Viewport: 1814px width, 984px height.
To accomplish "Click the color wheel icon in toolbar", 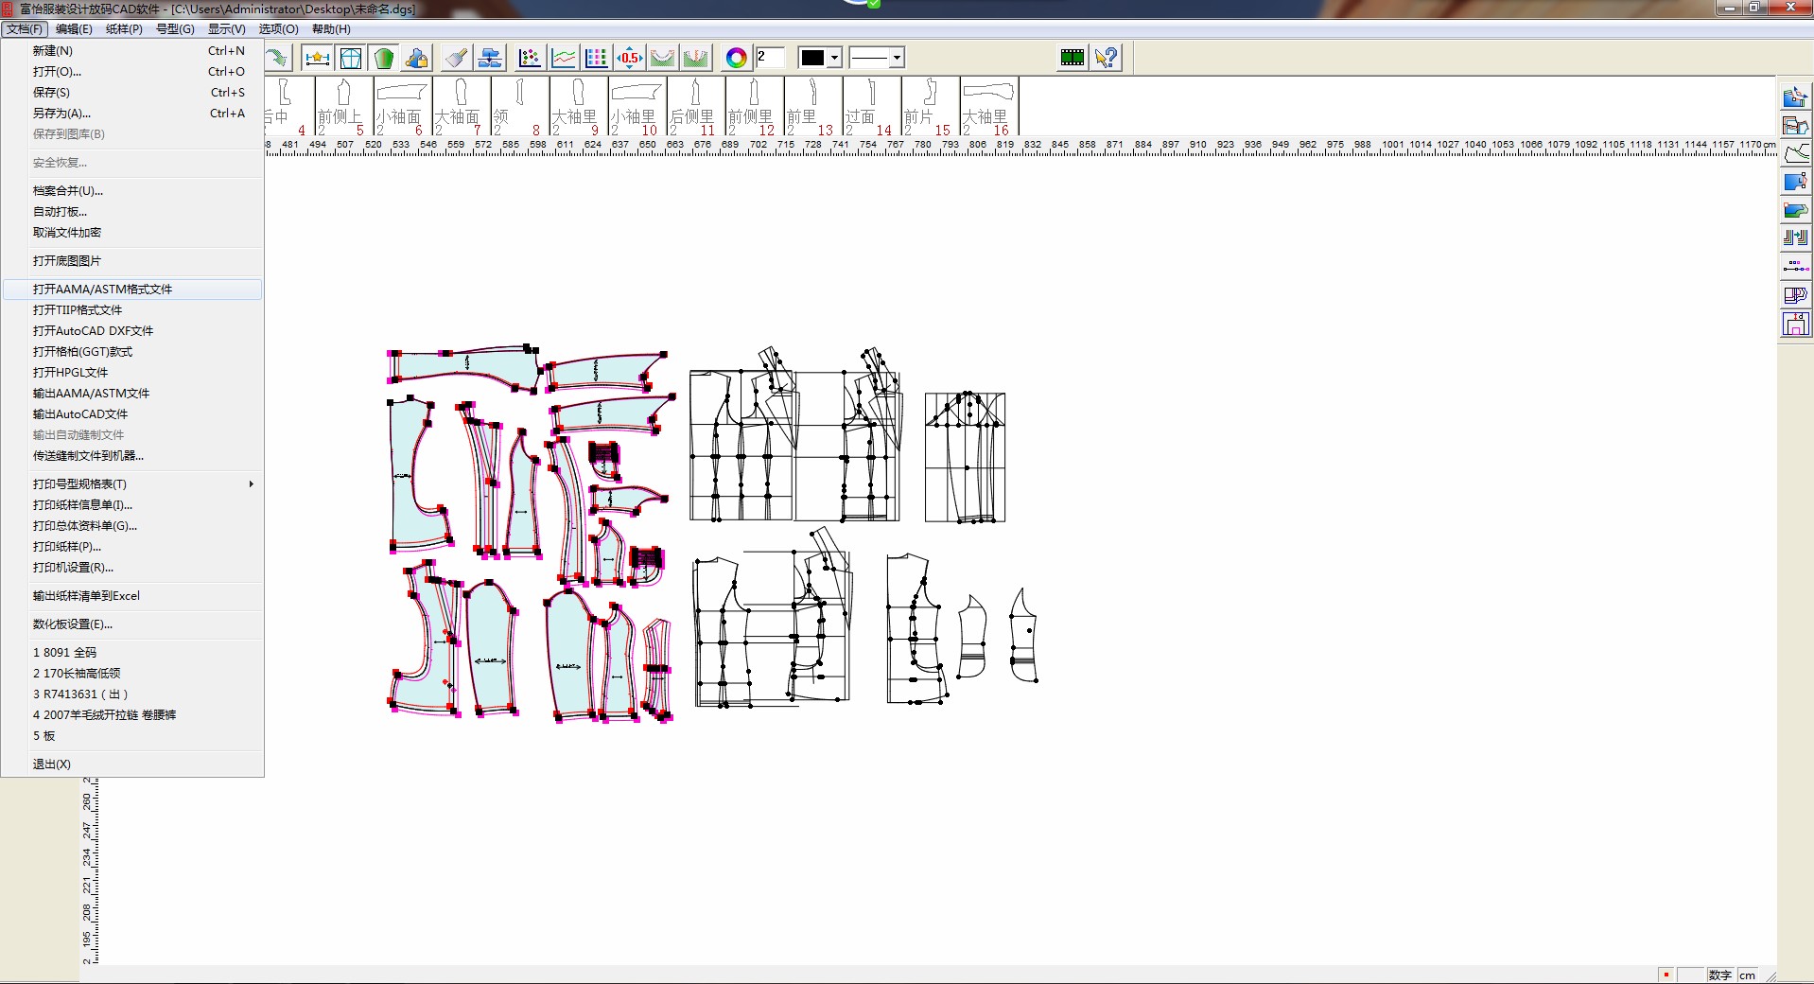I will (x=736, y=59).
